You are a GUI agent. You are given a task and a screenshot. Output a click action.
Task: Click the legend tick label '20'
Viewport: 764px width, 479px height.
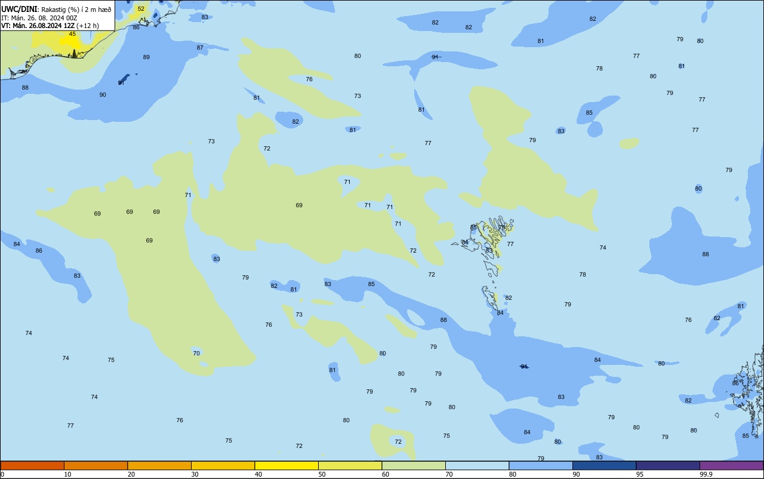pyautogui.click(x=131, y=474)
